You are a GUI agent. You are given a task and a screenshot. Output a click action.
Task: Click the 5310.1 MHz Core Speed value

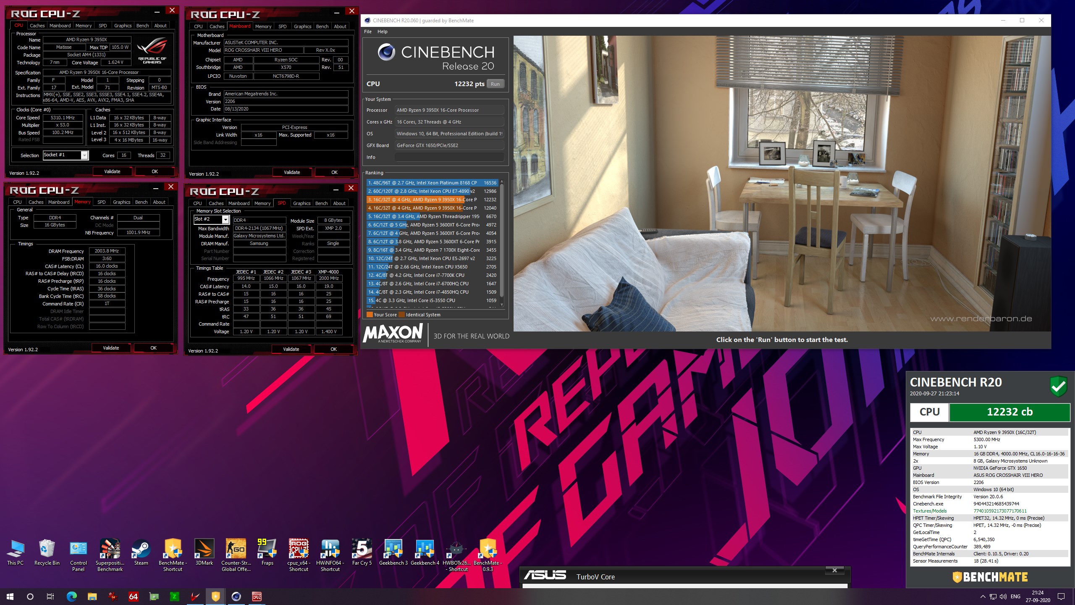tap(63, 118)
